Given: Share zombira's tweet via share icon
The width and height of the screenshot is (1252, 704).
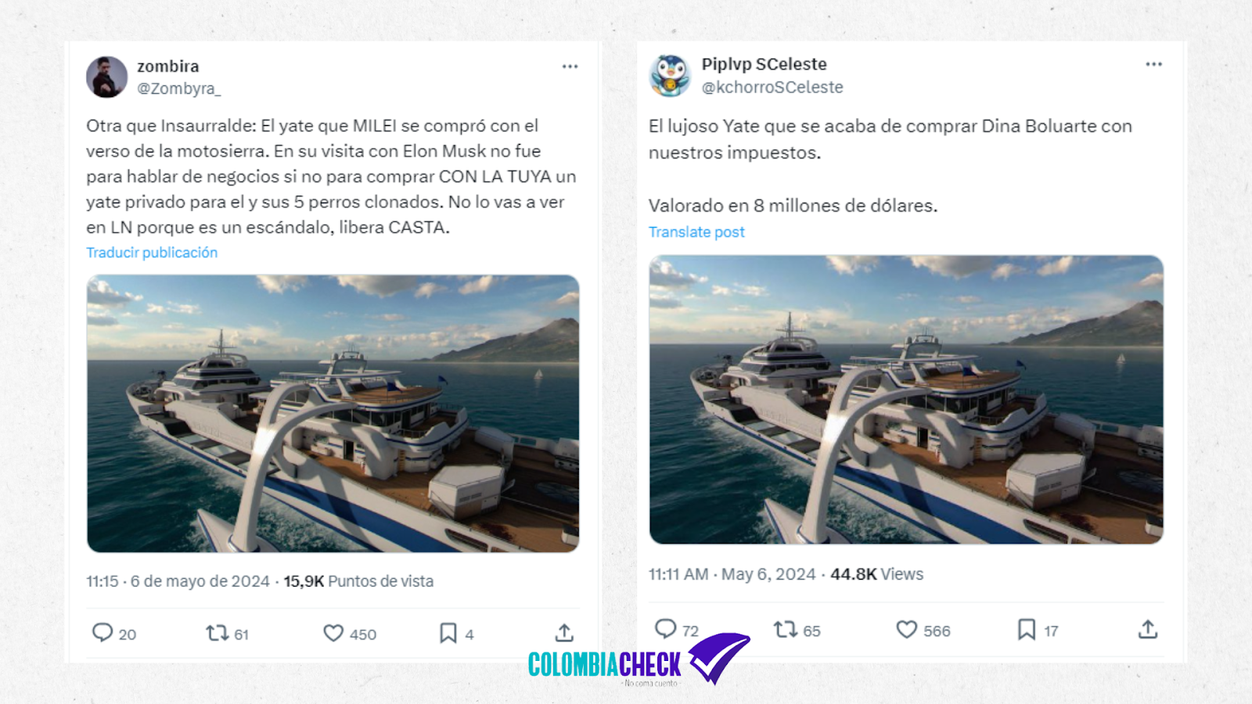Looking at the screenshot, I should 564,632.
